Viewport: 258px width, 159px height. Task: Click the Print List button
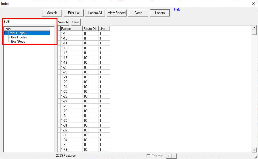point(74,13)
